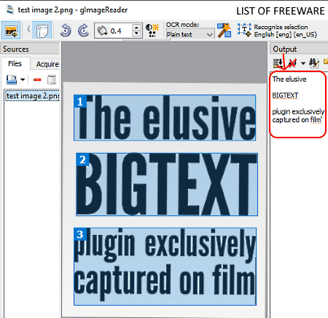
Task: Click the output insert mode icon
Action: click(x=278, y=63)
